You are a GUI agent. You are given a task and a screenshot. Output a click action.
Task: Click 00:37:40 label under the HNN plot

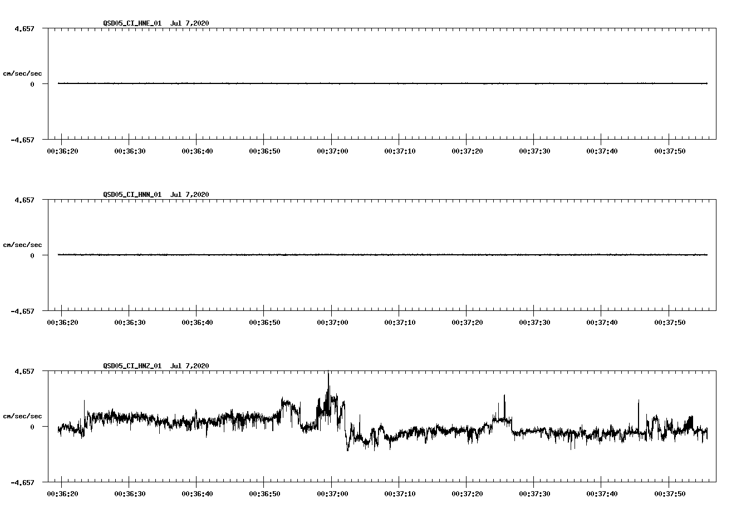coord(602,323)
